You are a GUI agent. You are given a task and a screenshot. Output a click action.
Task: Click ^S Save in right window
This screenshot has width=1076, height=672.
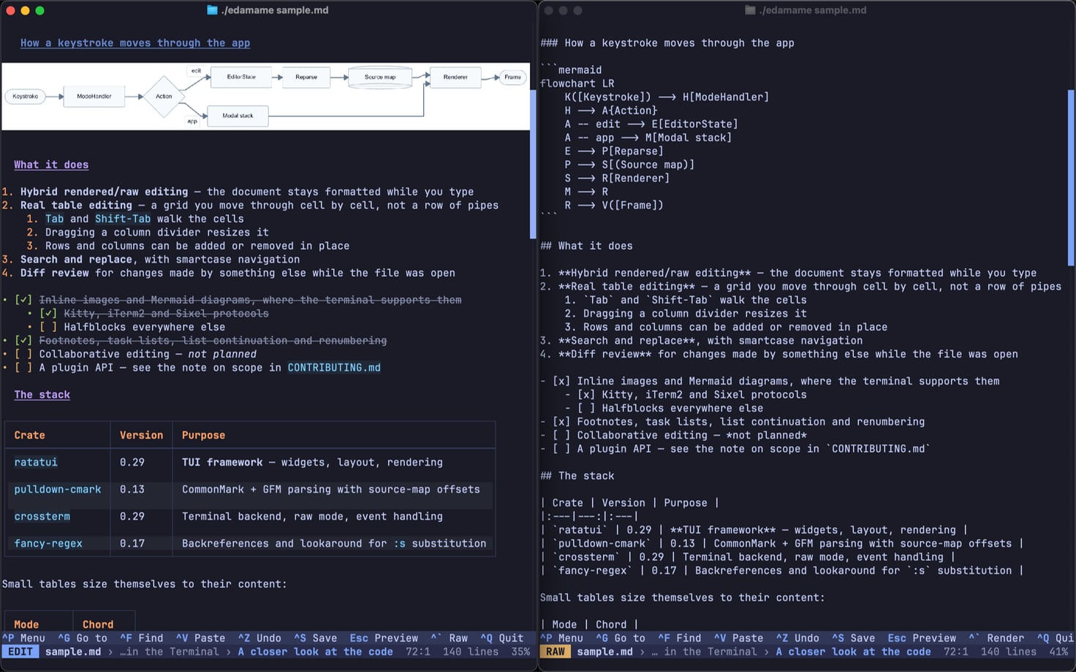point(854,638)
